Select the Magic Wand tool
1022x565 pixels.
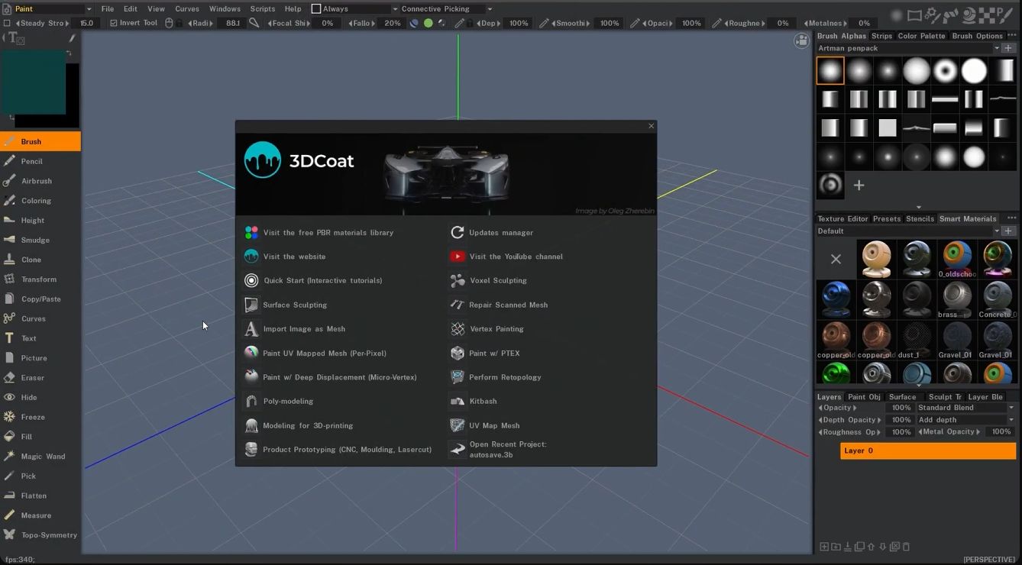click(40, 457)
